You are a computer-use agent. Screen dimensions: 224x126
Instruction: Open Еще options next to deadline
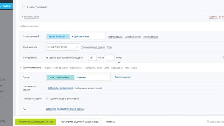110,47
